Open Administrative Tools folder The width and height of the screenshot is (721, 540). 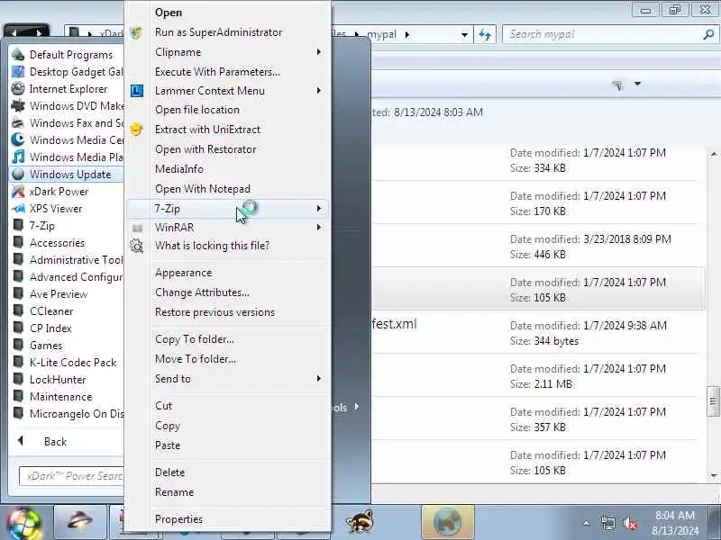click(67, 260)
